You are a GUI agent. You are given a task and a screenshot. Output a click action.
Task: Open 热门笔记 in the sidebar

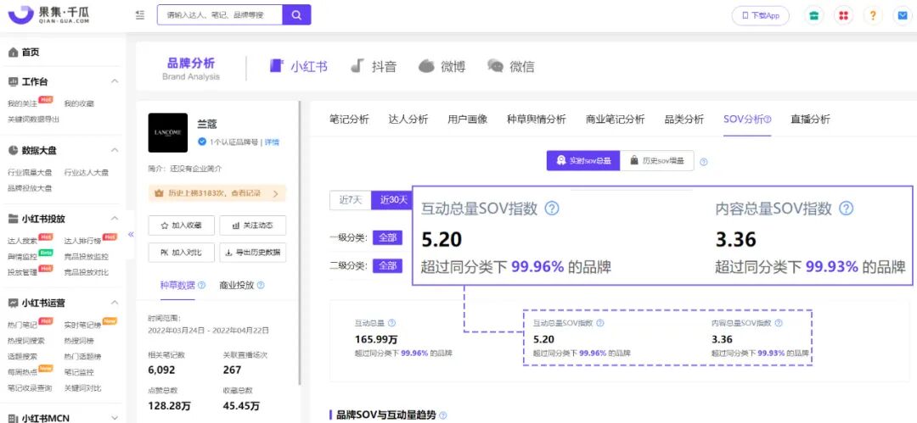(22, 325)
